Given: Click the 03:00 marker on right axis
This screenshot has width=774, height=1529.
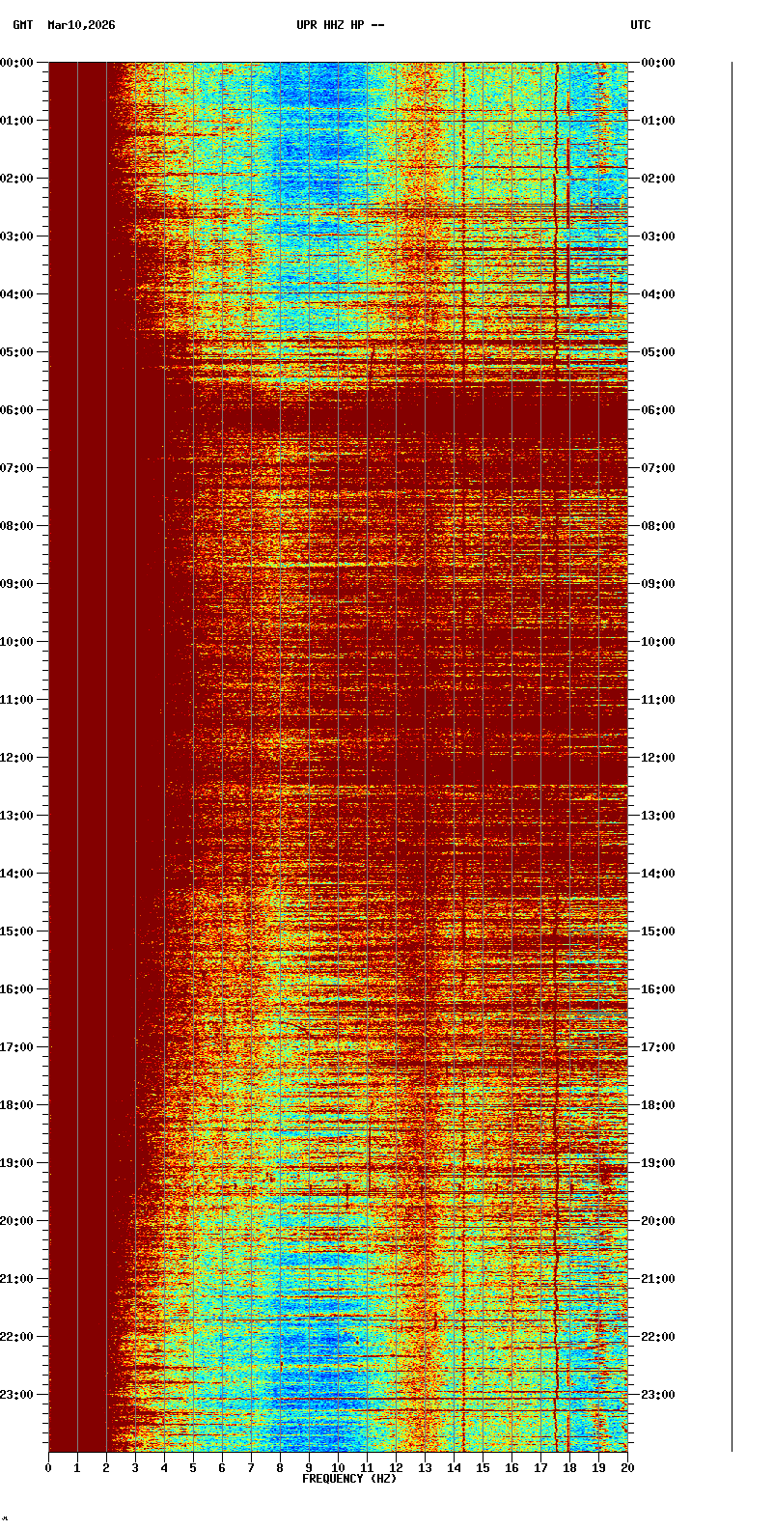Looking at the screenshot, I should click(658, 236).
